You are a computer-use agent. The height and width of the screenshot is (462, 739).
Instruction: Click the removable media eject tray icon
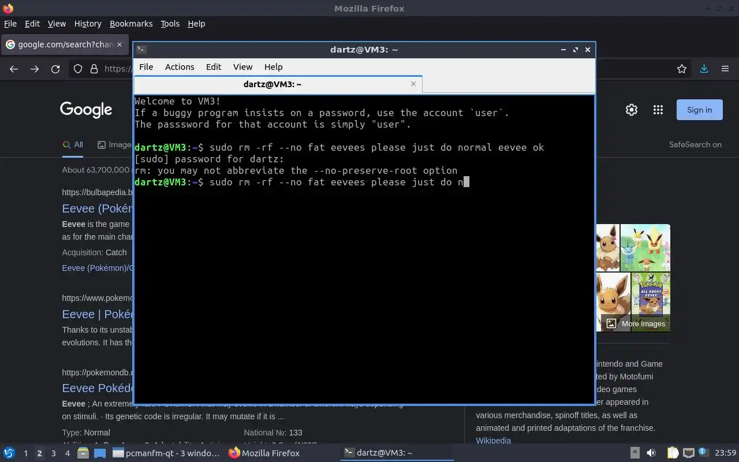[635, 453]
